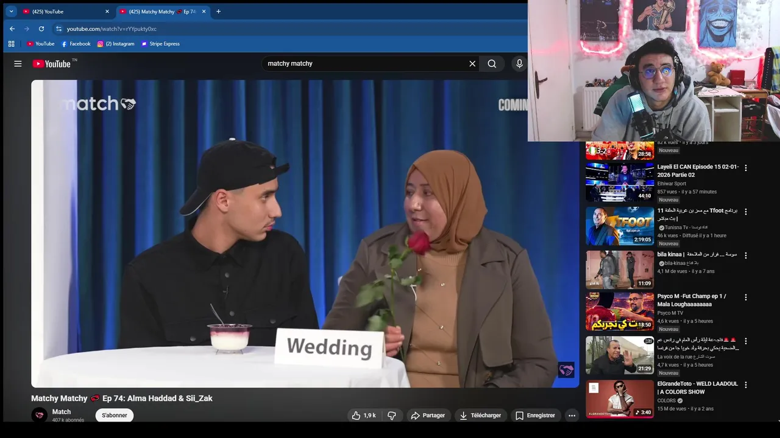Image resolution: width=780 pixels, height=438 pixels.
Task: Open the Facebook bookmark
Action: 76,44
